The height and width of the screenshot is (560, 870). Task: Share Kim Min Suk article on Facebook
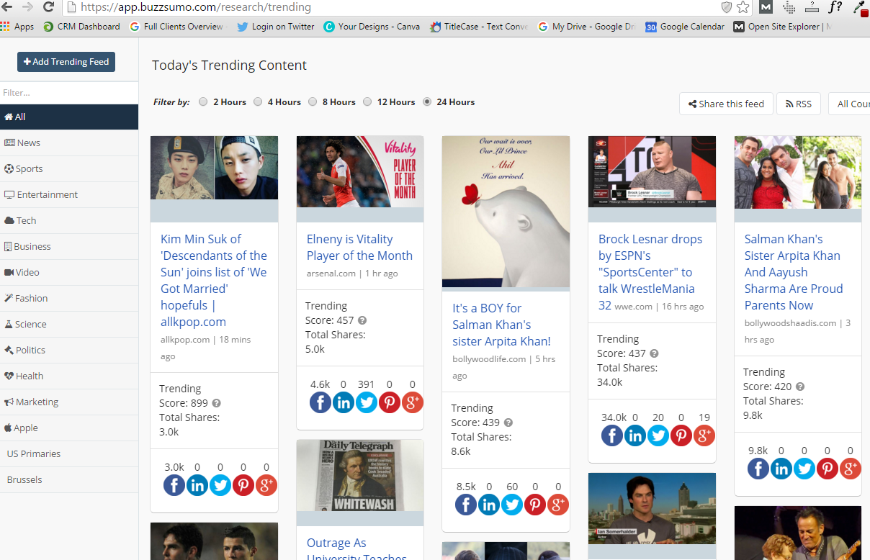[x=174, y=485]
